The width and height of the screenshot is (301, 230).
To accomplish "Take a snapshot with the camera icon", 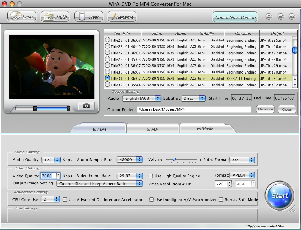I will click(x=87, y=106).
